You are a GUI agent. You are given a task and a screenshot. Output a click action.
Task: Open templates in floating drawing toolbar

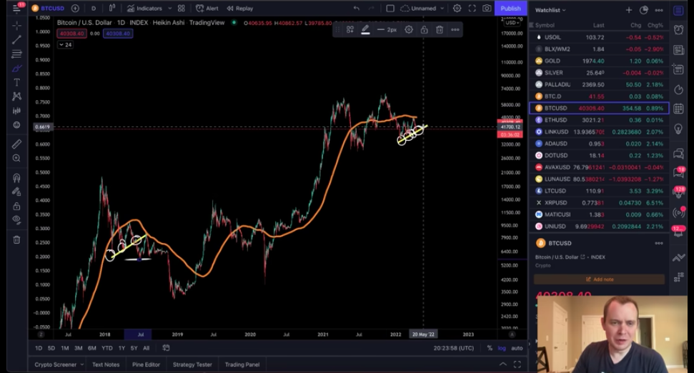350,29
